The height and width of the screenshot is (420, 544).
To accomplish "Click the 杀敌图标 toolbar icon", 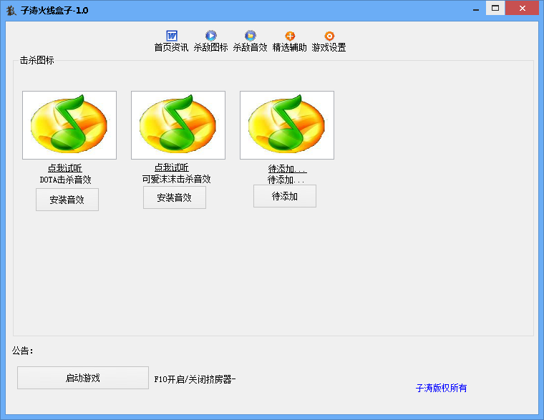I will point(210,36).
